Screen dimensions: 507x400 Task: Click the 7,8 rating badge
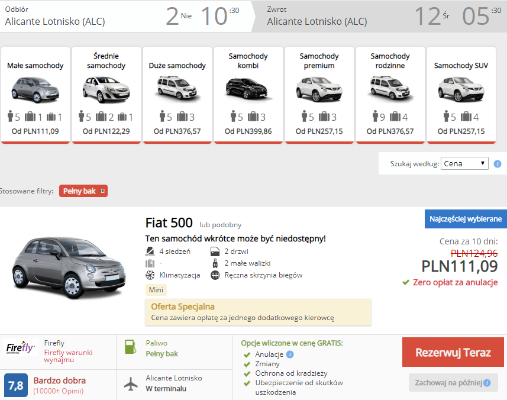(x=16, y=385)
